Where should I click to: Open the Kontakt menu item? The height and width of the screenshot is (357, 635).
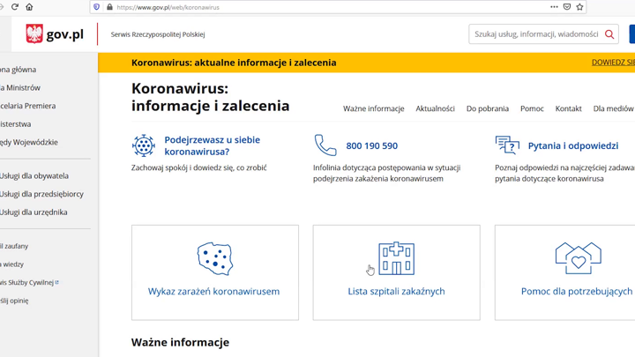point(568,109)
